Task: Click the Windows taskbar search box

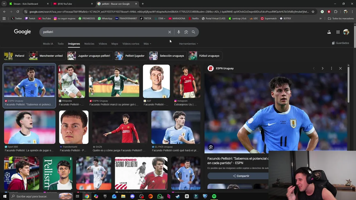Action: pyautogui.click(x=41, y=196)
